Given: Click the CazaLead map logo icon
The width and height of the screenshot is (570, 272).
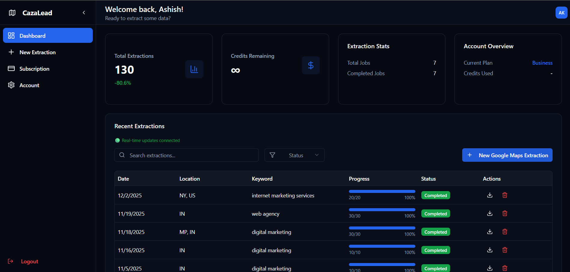Looking at the screenshot, I should click(11, 13).
